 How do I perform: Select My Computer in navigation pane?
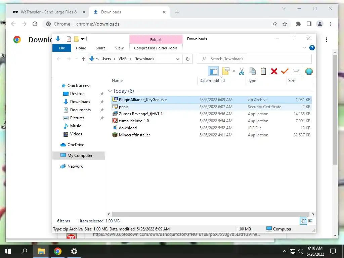tap(79, 156)
